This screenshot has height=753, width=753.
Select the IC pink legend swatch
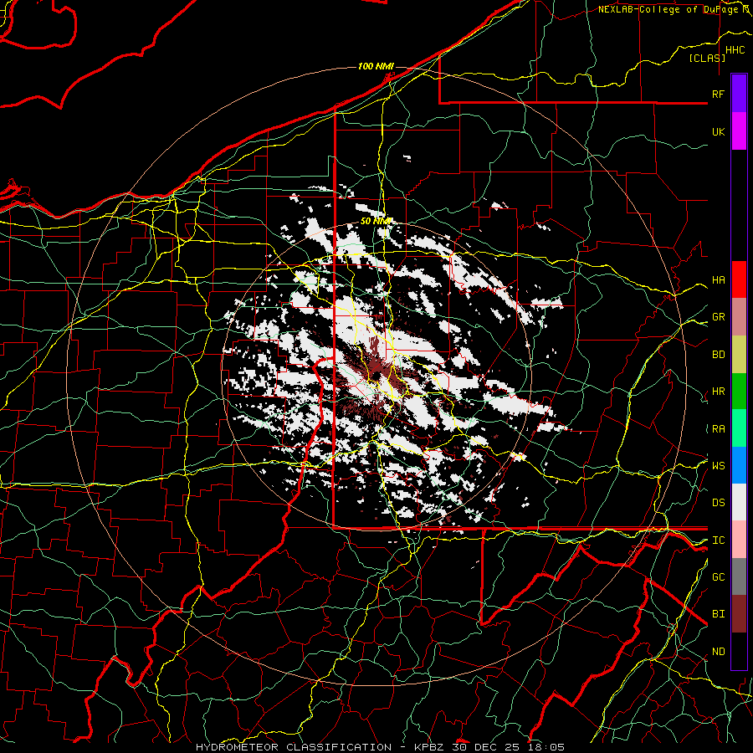click(x=739, y=540)
